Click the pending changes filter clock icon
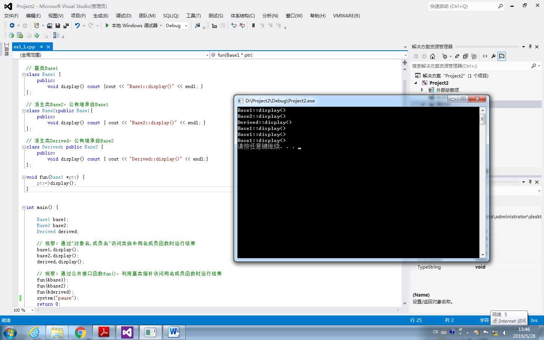The height and width of the screenshot is (340, 544). click(x=445, y=56)
